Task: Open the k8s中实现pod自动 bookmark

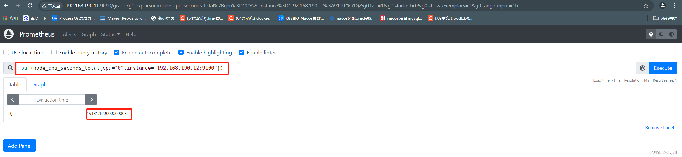Action: click(x=450, y=18)
